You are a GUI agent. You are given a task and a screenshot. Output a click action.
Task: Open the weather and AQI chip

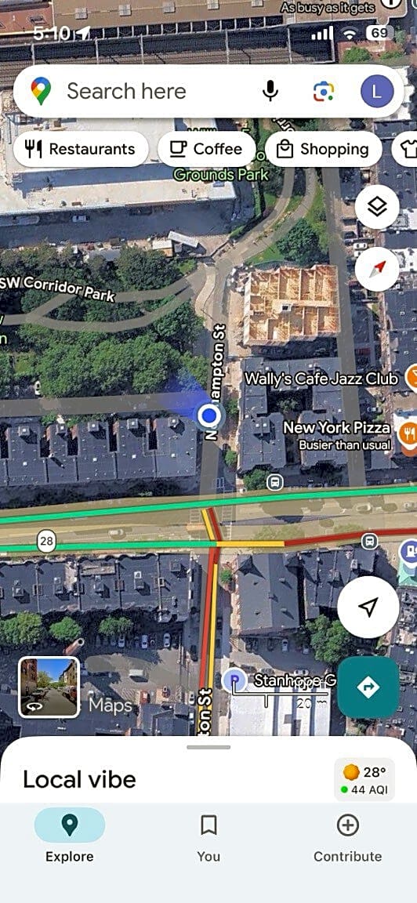[364, 780]
